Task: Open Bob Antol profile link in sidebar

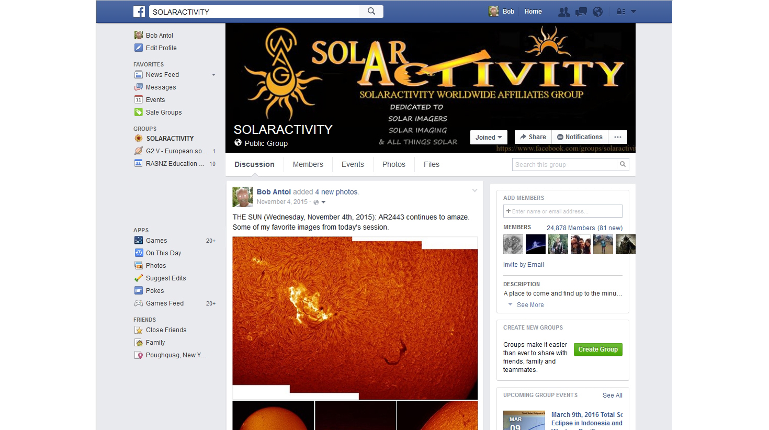Action: pyautogui.click(x=160, y=35)
